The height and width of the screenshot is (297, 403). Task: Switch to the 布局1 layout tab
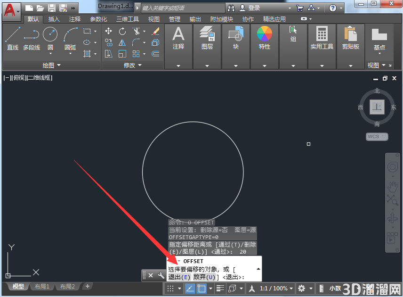coord(42,287)
